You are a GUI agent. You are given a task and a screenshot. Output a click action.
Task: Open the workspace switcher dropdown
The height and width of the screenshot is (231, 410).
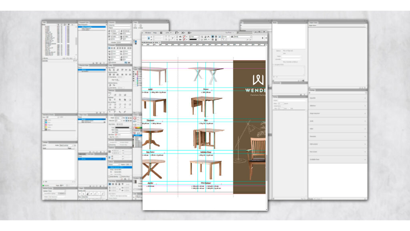click(x=229, y=33)
